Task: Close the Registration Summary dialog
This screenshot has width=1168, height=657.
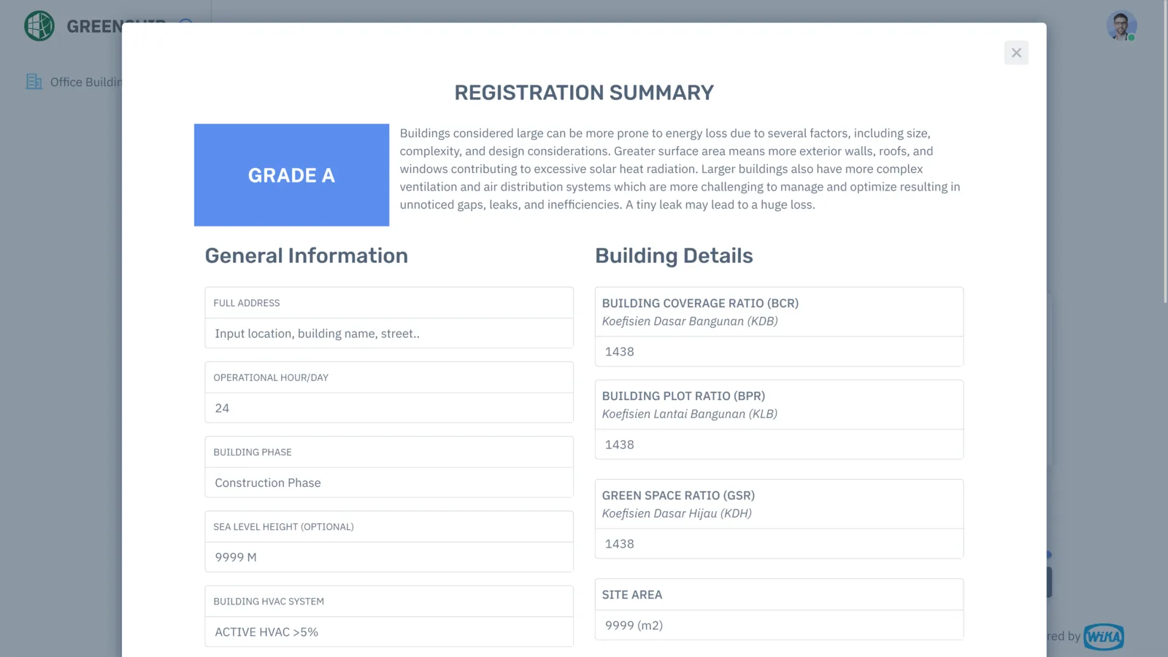Action: [1016, 53]
